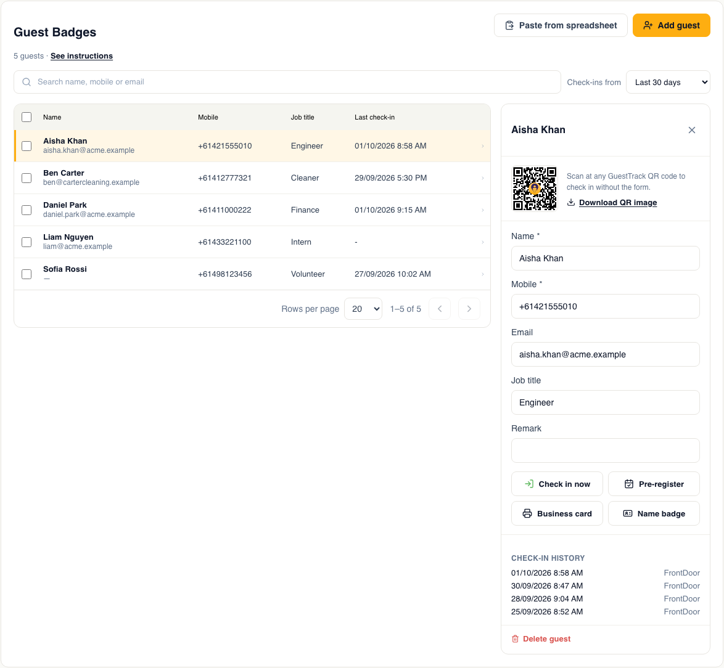Go to the previous page of guests

(x=440, y=309)
